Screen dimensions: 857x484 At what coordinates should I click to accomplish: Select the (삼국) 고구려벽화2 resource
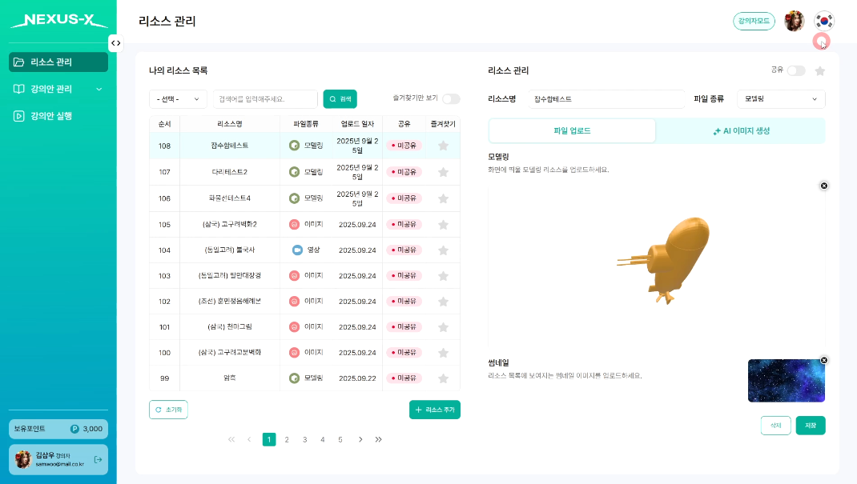pos(230,224)
